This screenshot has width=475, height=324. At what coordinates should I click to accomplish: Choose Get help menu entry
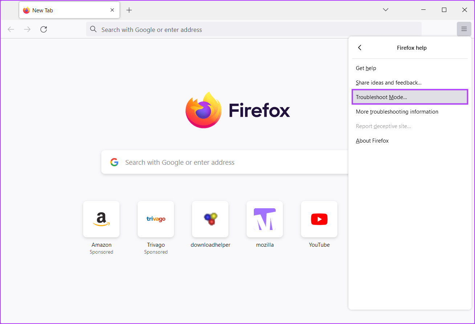pos(410,68)
